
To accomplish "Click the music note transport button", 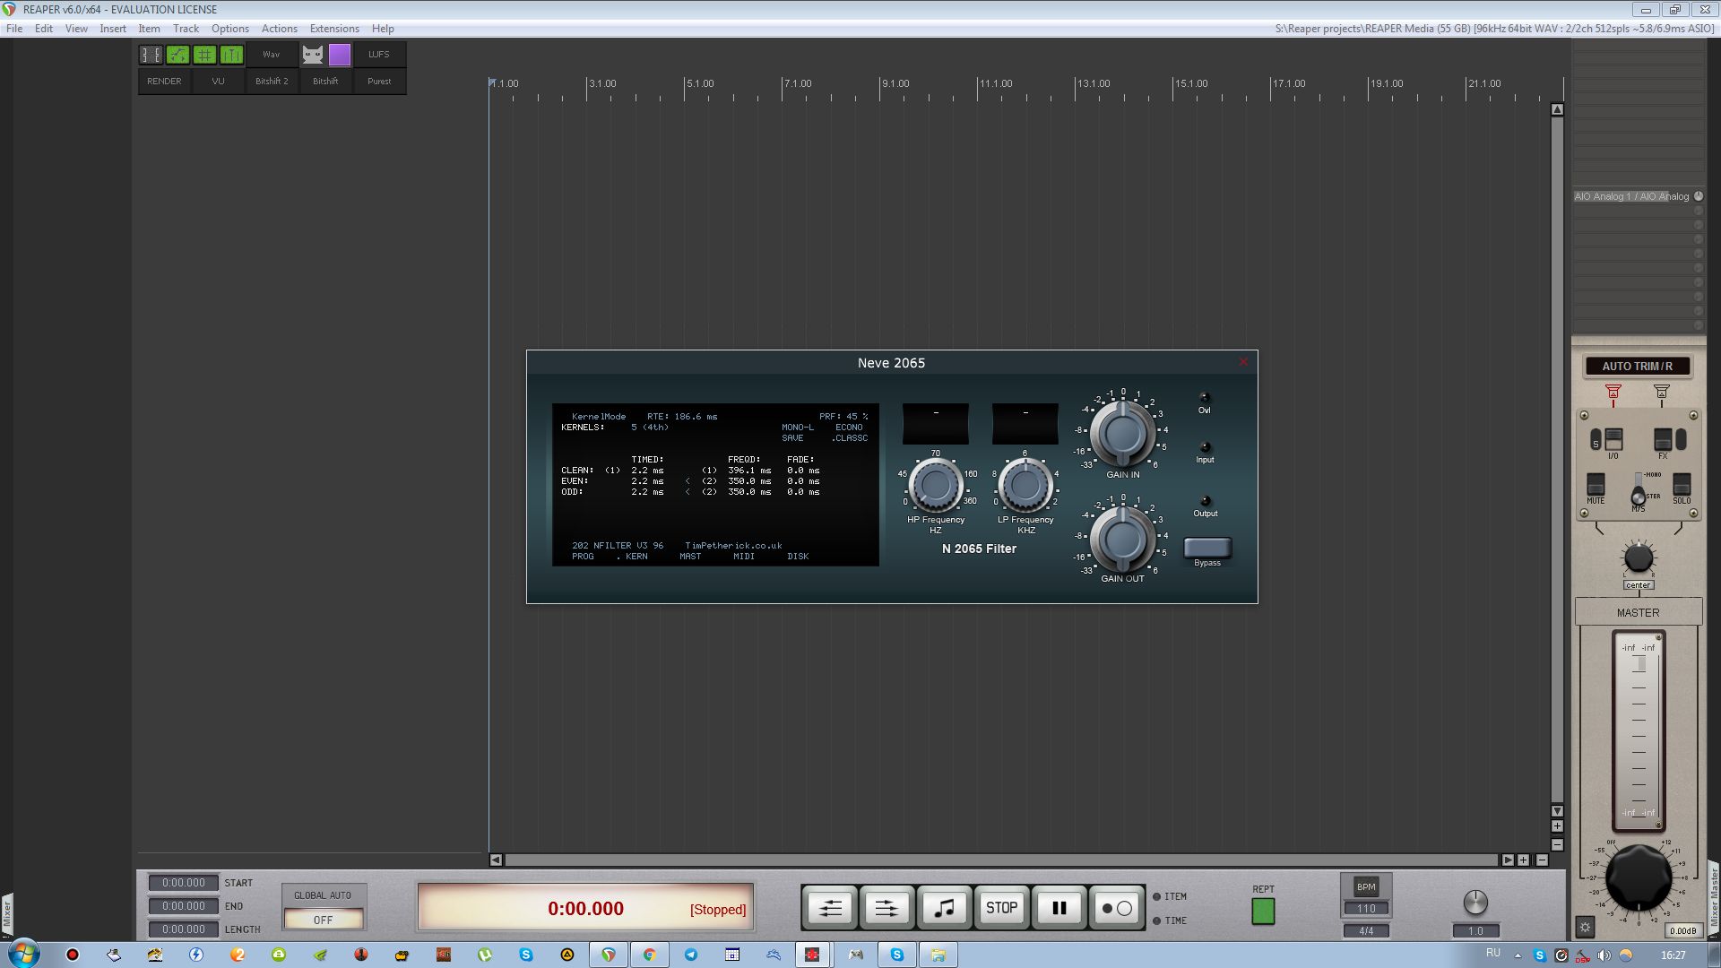I will pyautogui.click(x=944, y=908).
